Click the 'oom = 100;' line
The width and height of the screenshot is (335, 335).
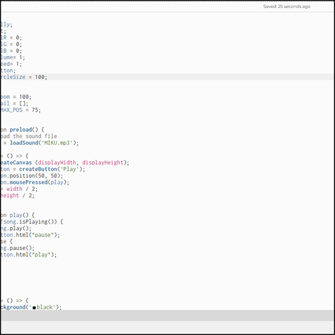coord(16,97)
